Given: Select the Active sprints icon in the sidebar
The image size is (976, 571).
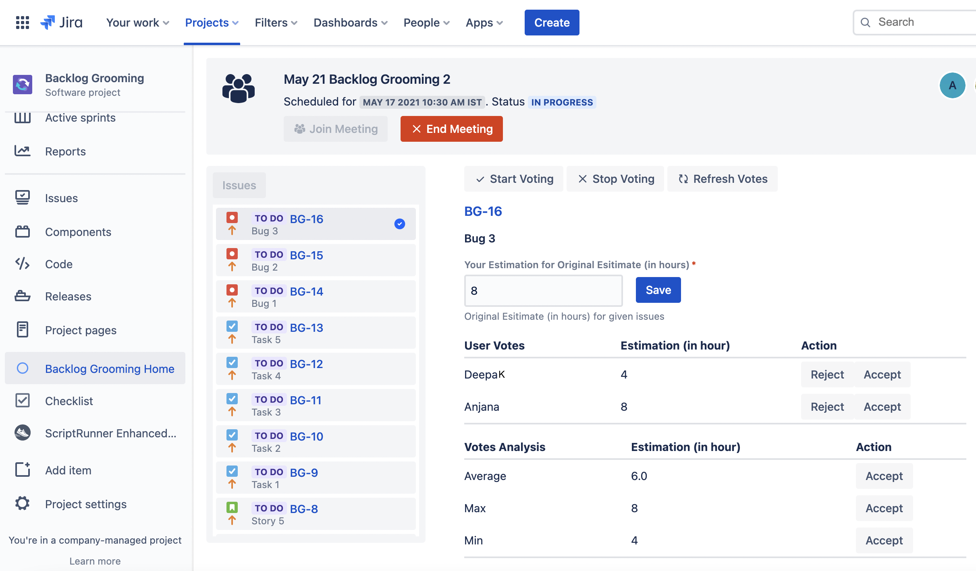Looking at the screenshot, I should [22, 118].
